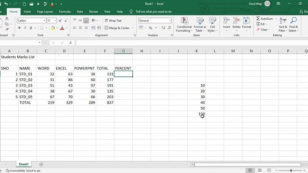Select the Sheet1 tab
Image resolution: width=308 pixels, height=173 pixels.
24,164
